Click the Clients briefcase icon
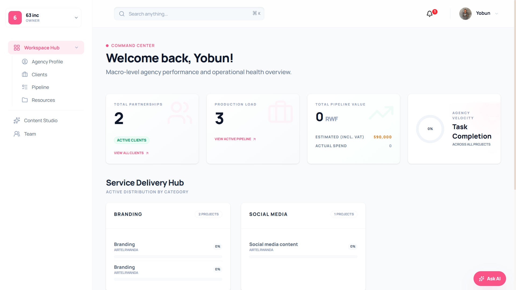Image resolution: width=516 pixels, height=290 pixels. [25, 74]
